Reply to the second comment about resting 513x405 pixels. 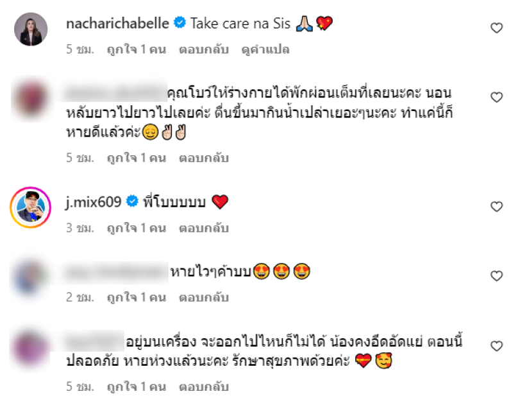pyautogui.click(x=203, y=158)
